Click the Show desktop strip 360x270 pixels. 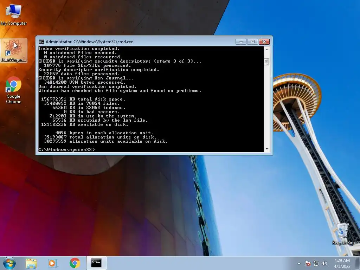click(358, 263)
